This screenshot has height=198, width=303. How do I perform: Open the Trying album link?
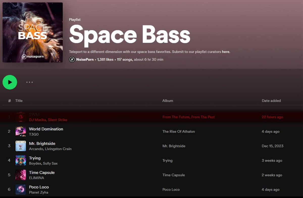pyautogui.click(x=167, y=161)
